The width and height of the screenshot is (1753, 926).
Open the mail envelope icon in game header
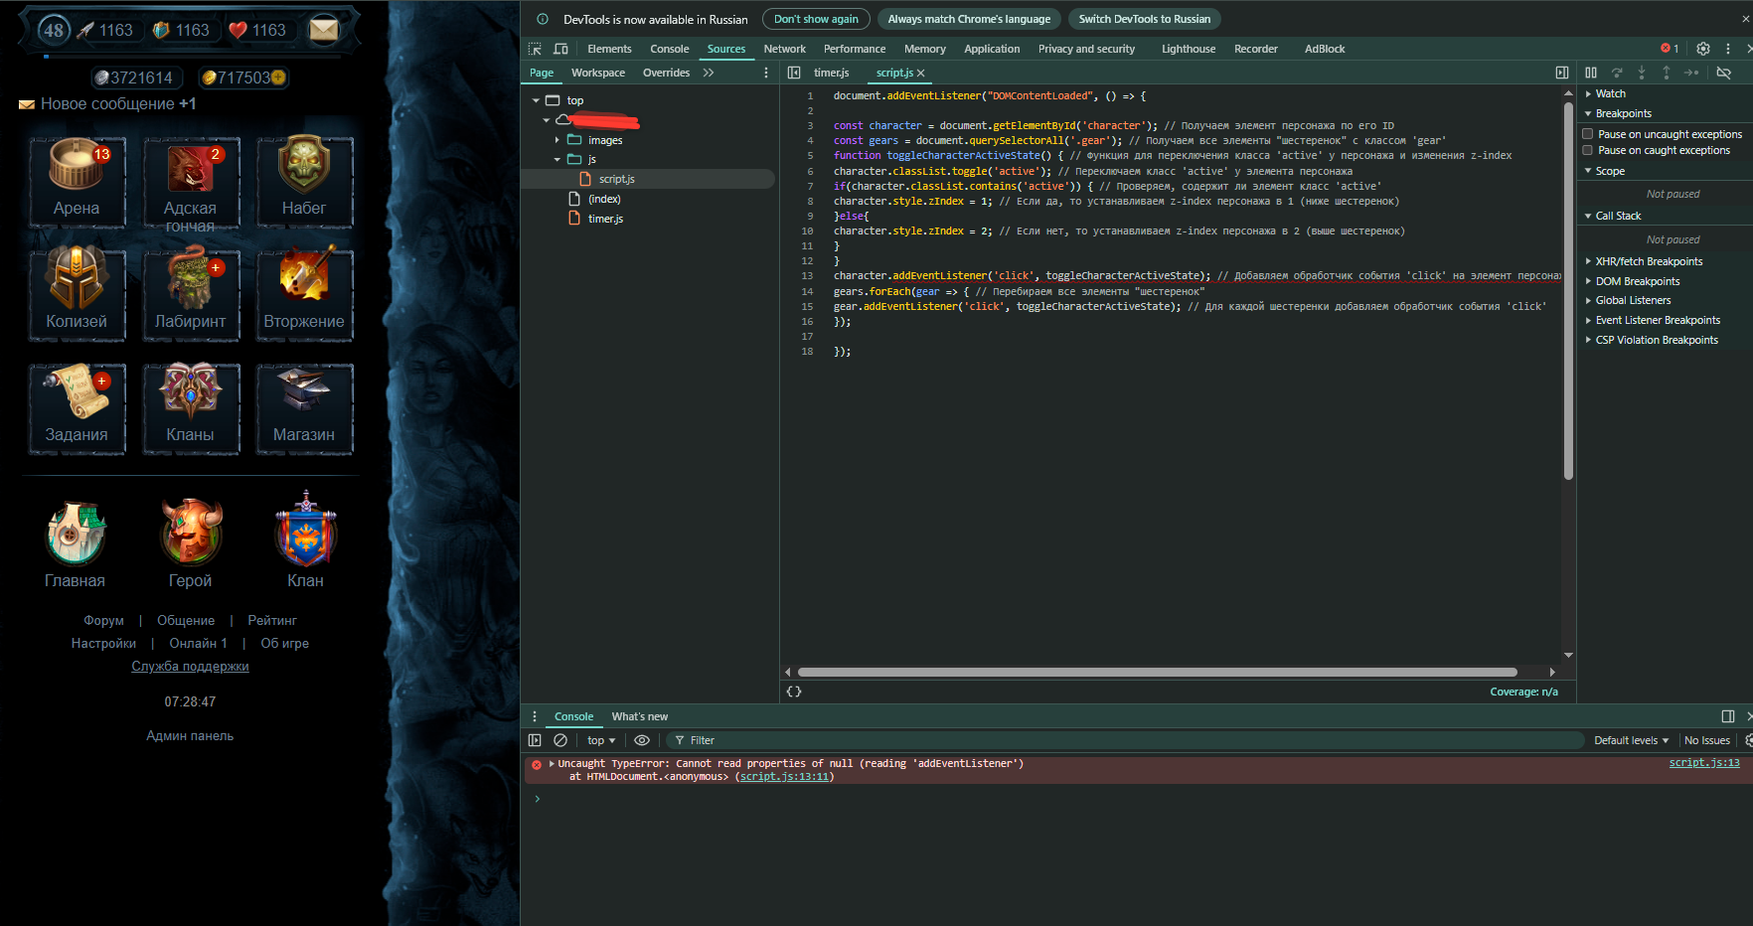pos(324,30)
